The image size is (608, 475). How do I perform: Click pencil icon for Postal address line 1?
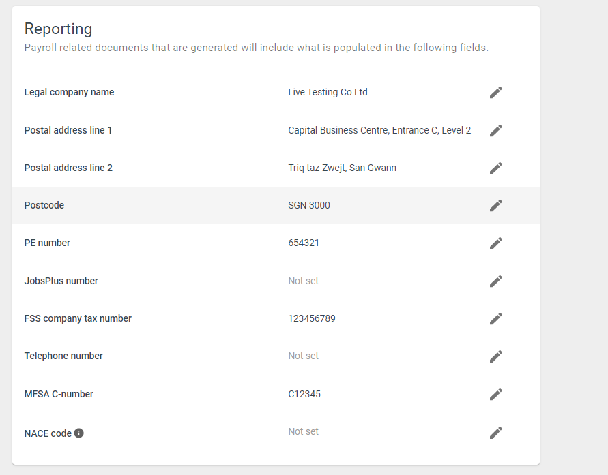[x=496, y=130]
